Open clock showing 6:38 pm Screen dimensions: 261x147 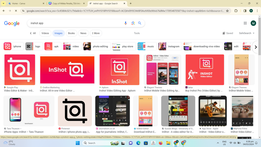point(248,143)
